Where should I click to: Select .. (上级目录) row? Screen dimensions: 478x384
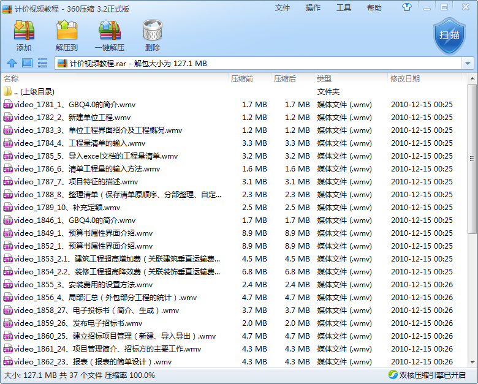(x=233, y=91)
